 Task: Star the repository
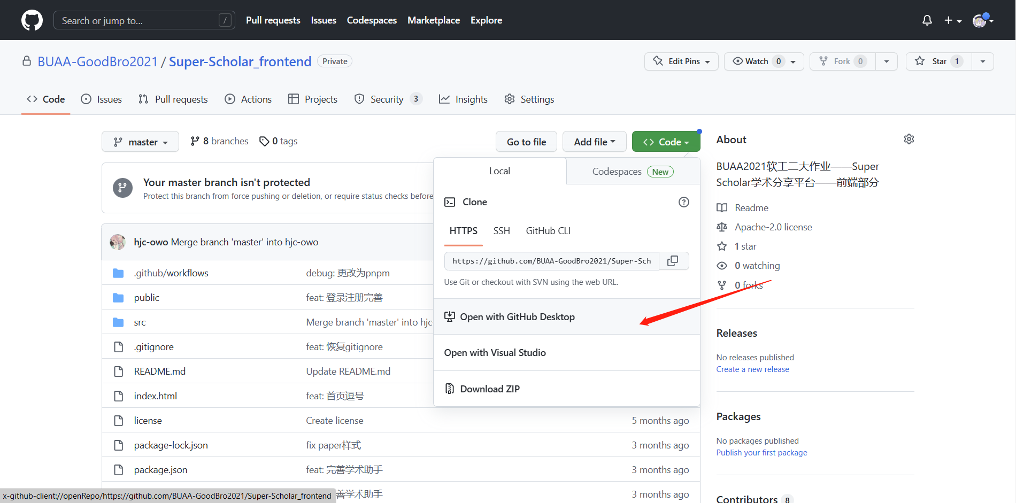click(x=938, y=61)
